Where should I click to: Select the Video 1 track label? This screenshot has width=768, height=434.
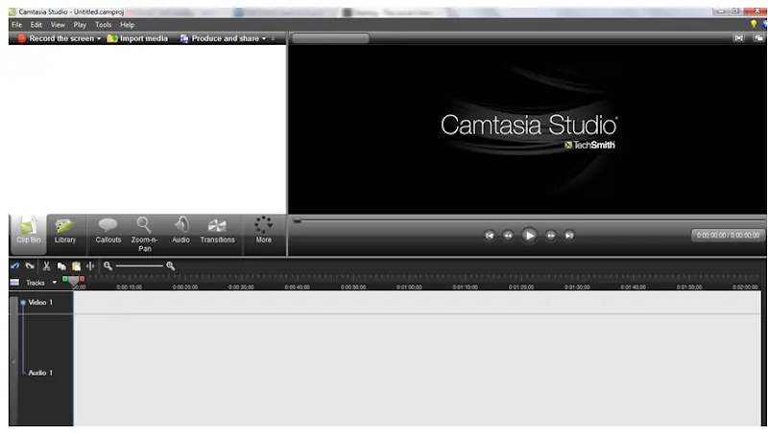[x=40, y=302]
